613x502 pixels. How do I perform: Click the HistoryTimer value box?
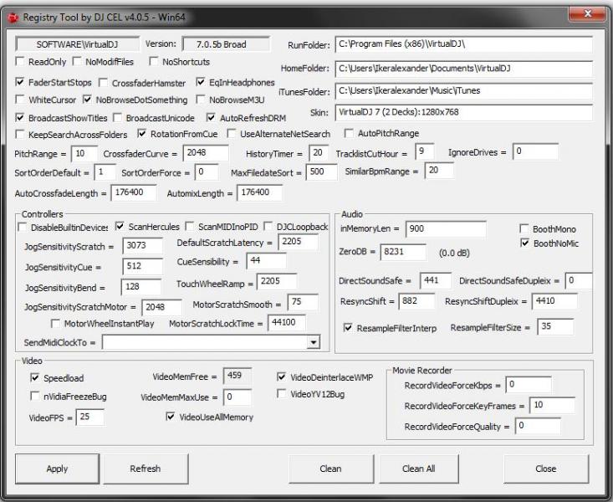point(319,152)
